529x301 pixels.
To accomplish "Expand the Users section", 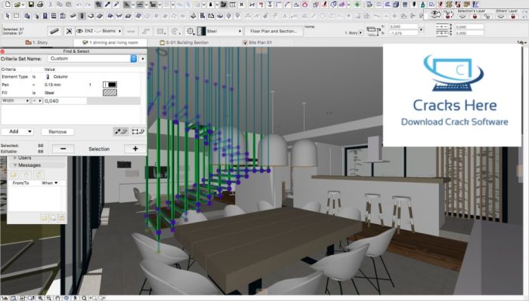I will [x=15, y=158].
